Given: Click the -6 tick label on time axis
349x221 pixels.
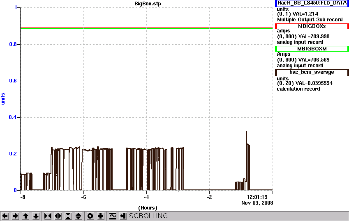Looking at the screenshot, I should pyautogui.click(x=83, y=197).
